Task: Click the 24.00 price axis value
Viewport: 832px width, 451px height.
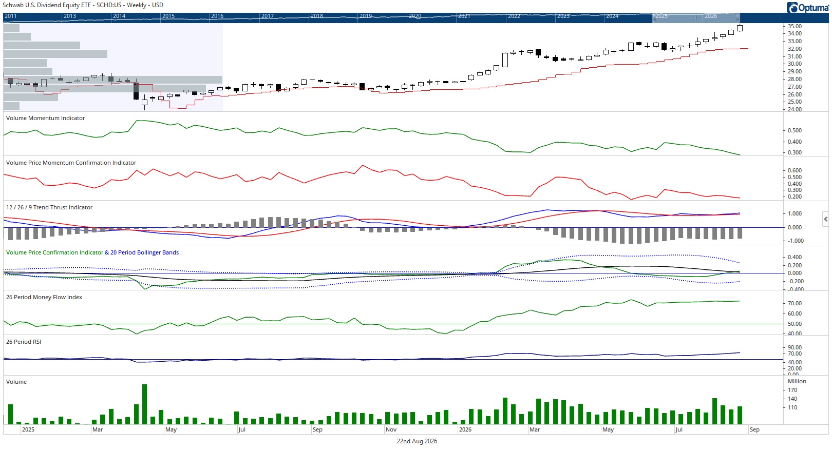Action: (x=795, y=109)
